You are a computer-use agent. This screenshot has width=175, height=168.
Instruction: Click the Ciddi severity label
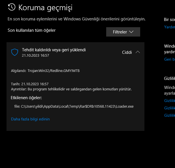click(x=127, y=52)
